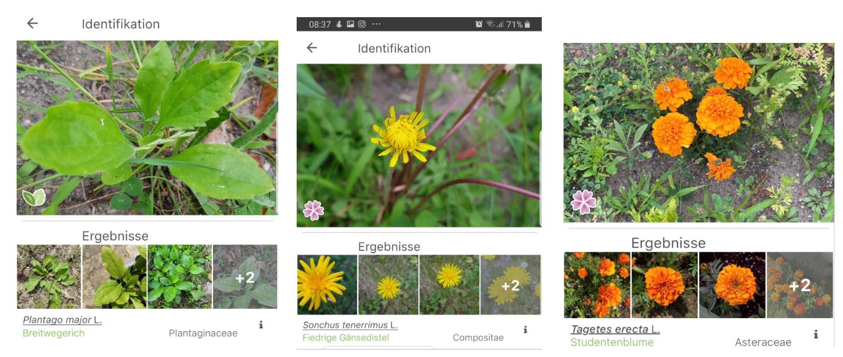Open the main orange marigold photo

tap(699, 132)
